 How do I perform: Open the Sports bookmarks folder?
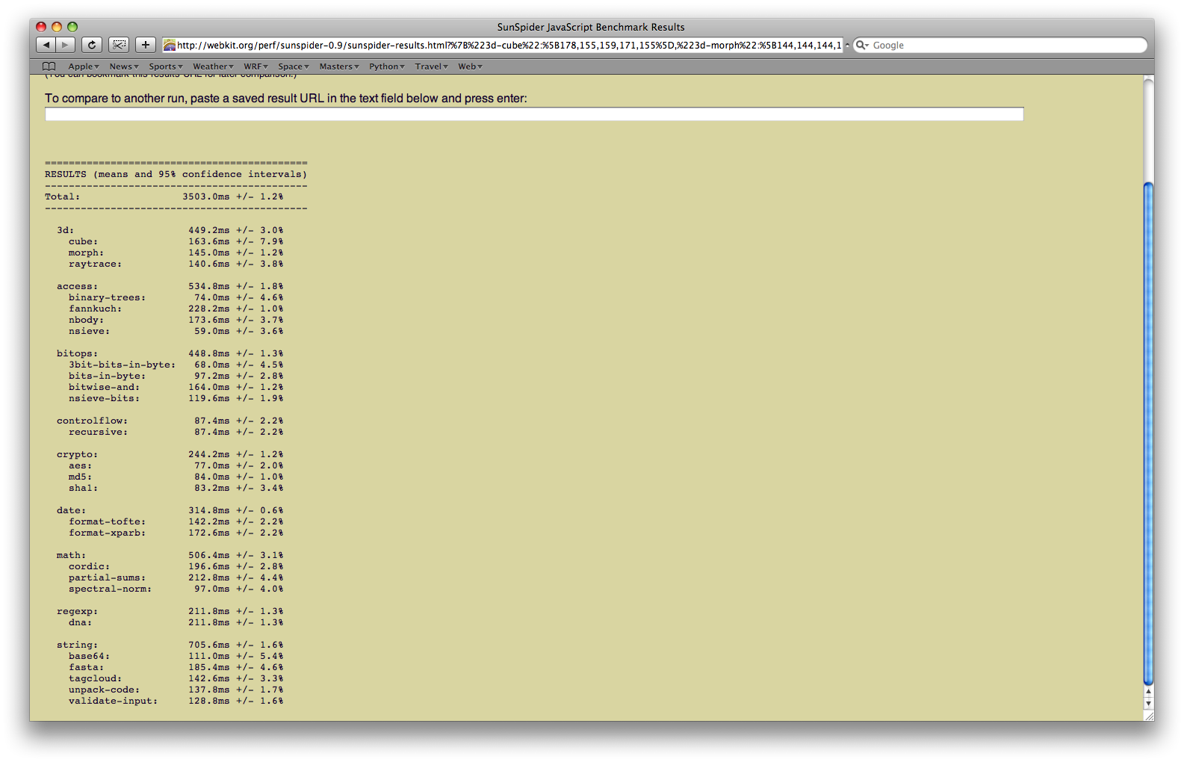tap(166, 66)
